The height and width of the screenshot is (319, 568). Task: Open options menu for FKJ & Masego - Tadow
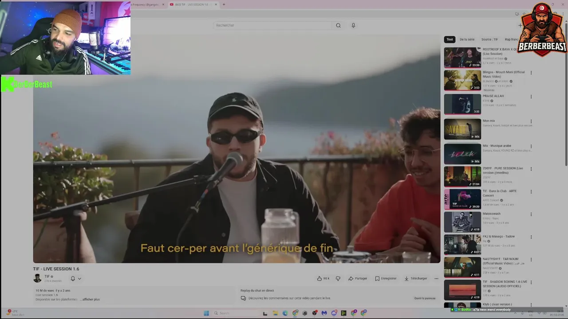[531, 237]
